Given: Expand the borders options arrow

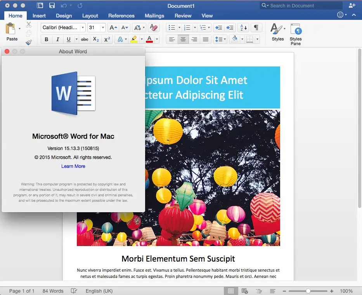Looking at the screenshot, I should pos(257,39).
